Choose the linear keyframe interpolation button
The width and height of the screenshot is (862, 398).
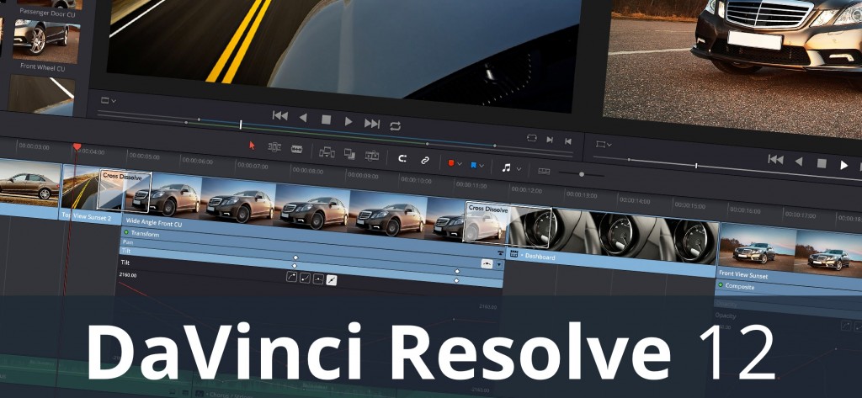click(332, 279)
